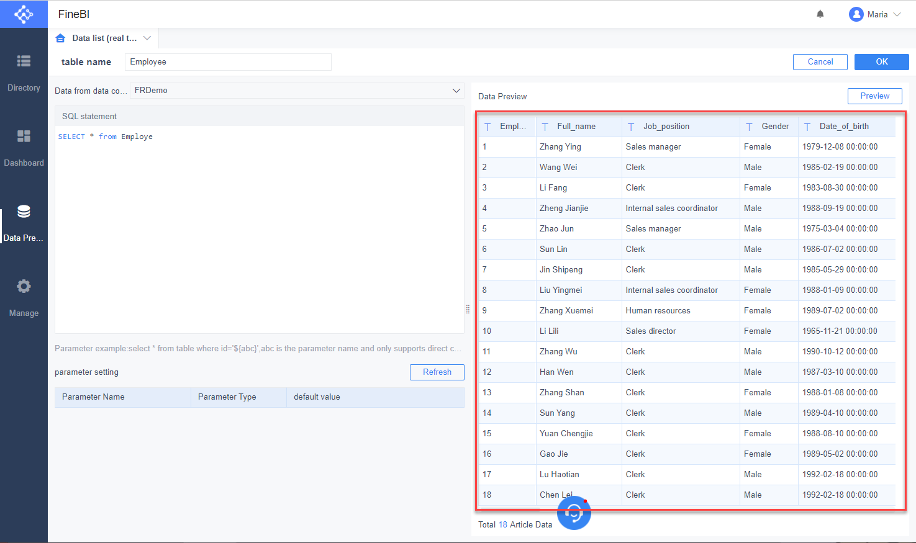Click the panel splitter drag handle

pos(468,309)
